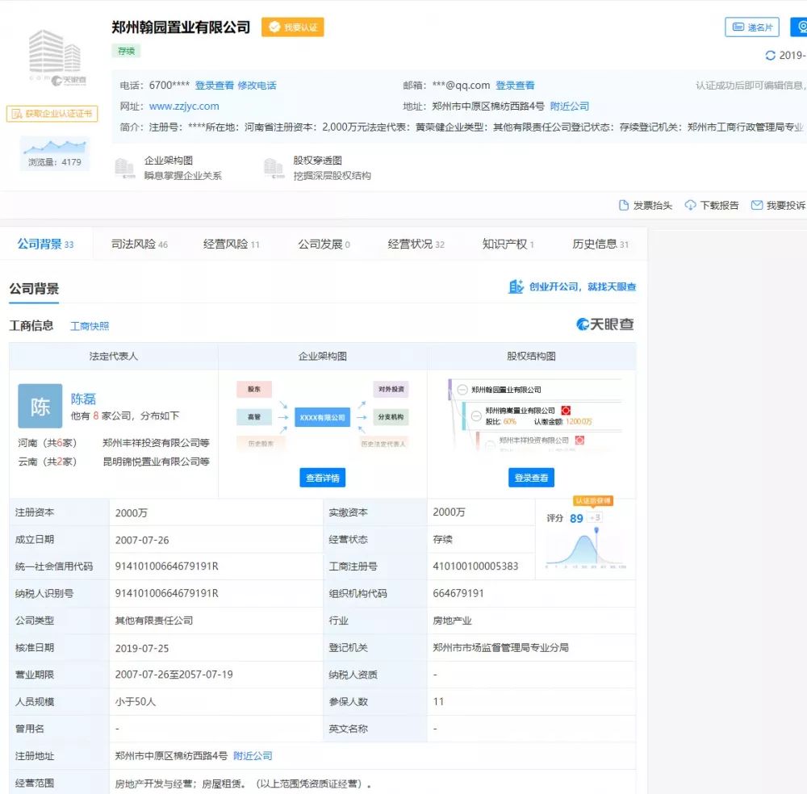Click the 股权穿透图 building icon
This screenshot has width=807, height=794.
coord(274,169)
